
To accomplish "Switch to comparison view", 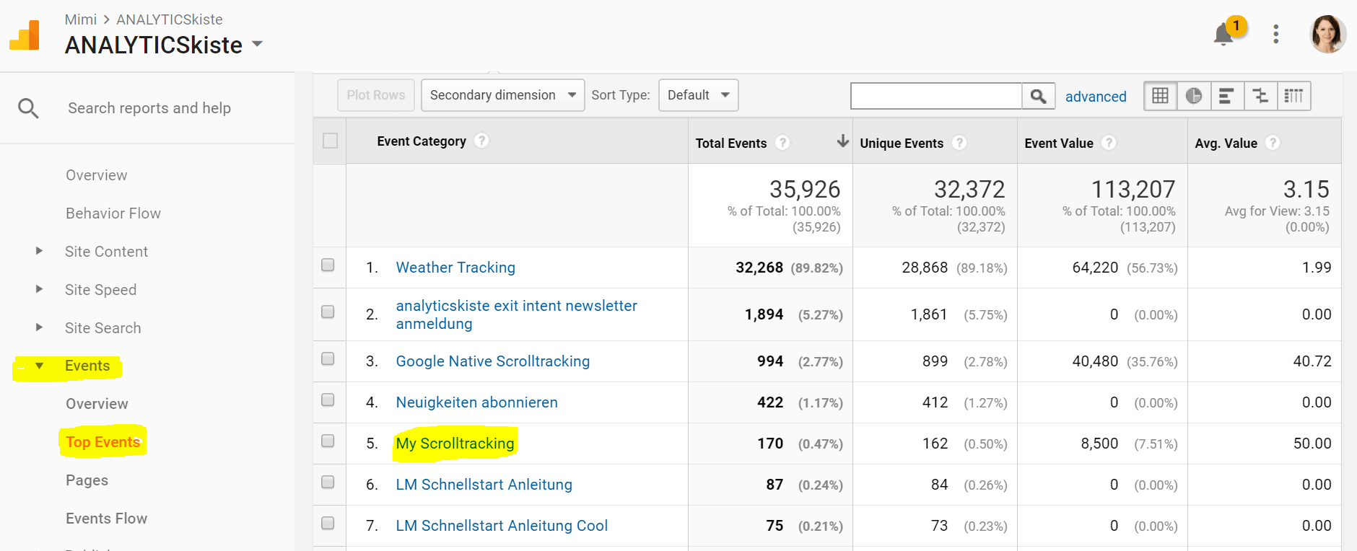I will point(1260,96).
